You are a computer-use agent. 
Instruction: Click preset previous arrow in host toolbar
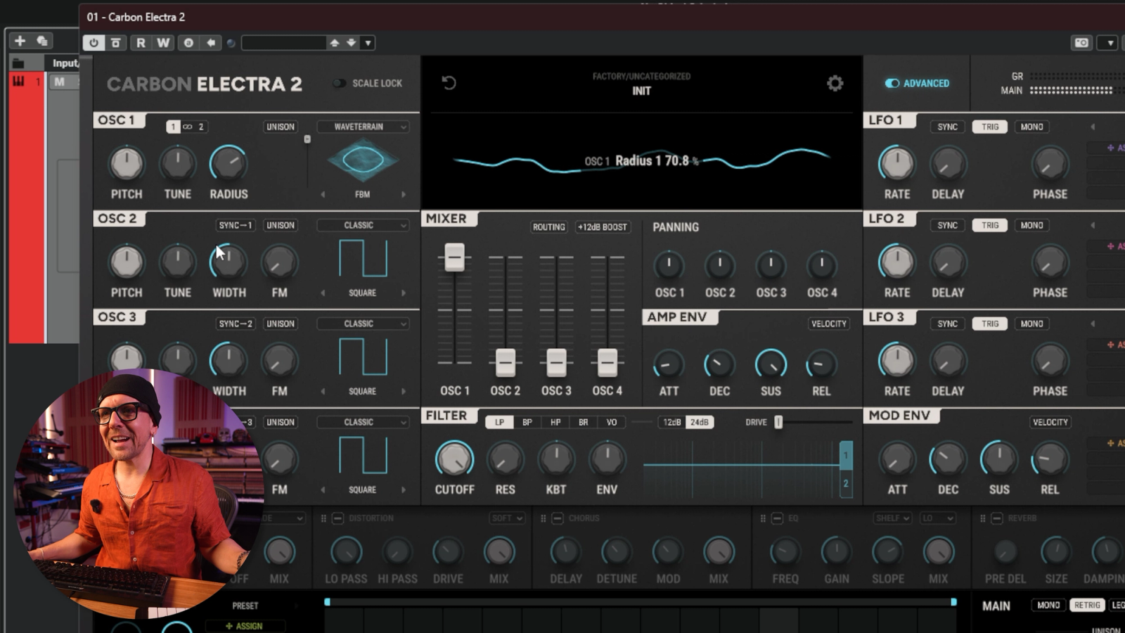pos(335,43)
